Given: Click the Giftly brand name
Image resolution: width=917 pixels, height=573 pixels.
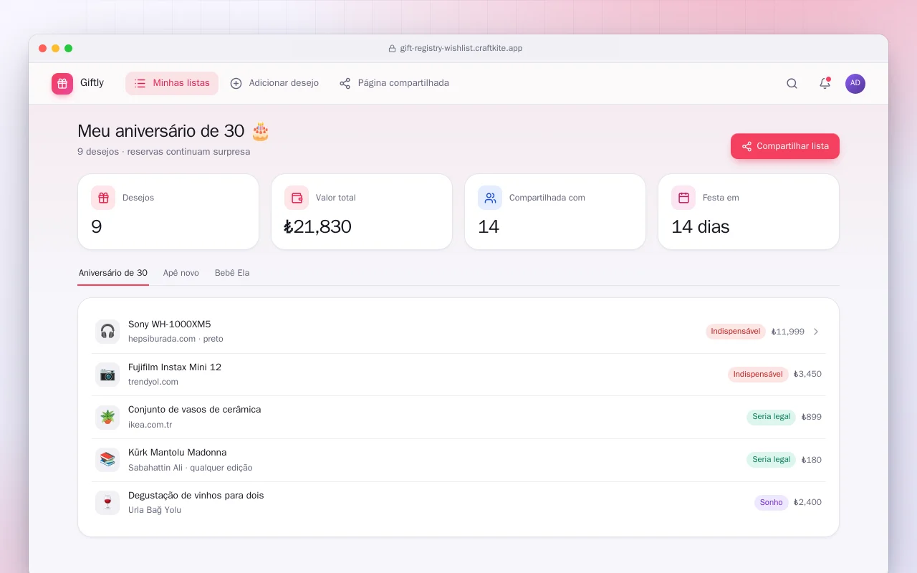Looking at the screenshot, I should point(92,83).
